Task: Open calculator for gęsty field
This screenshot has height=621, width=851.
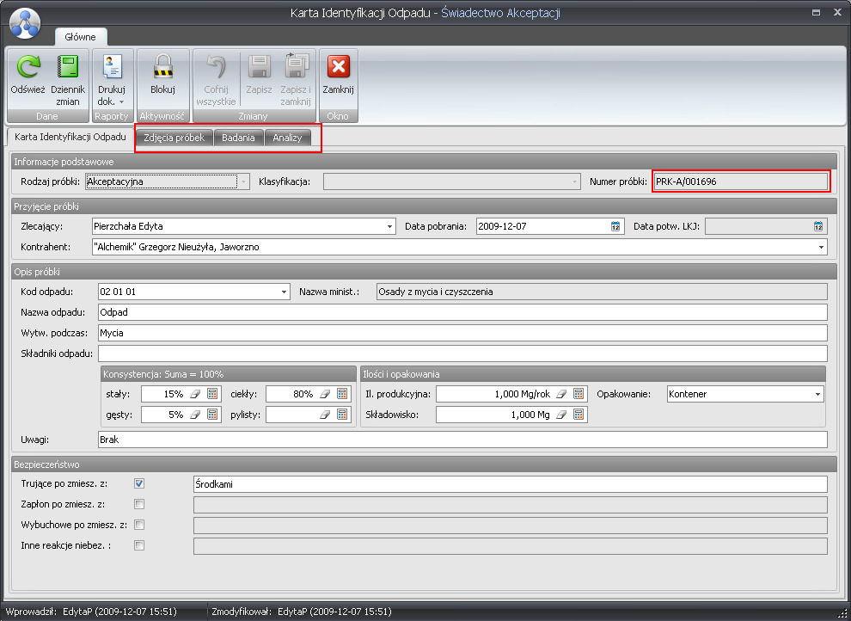Action: (212, 415)
